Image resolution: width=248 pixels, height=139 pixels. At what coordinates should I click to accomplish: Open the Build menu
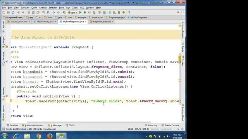62,8
